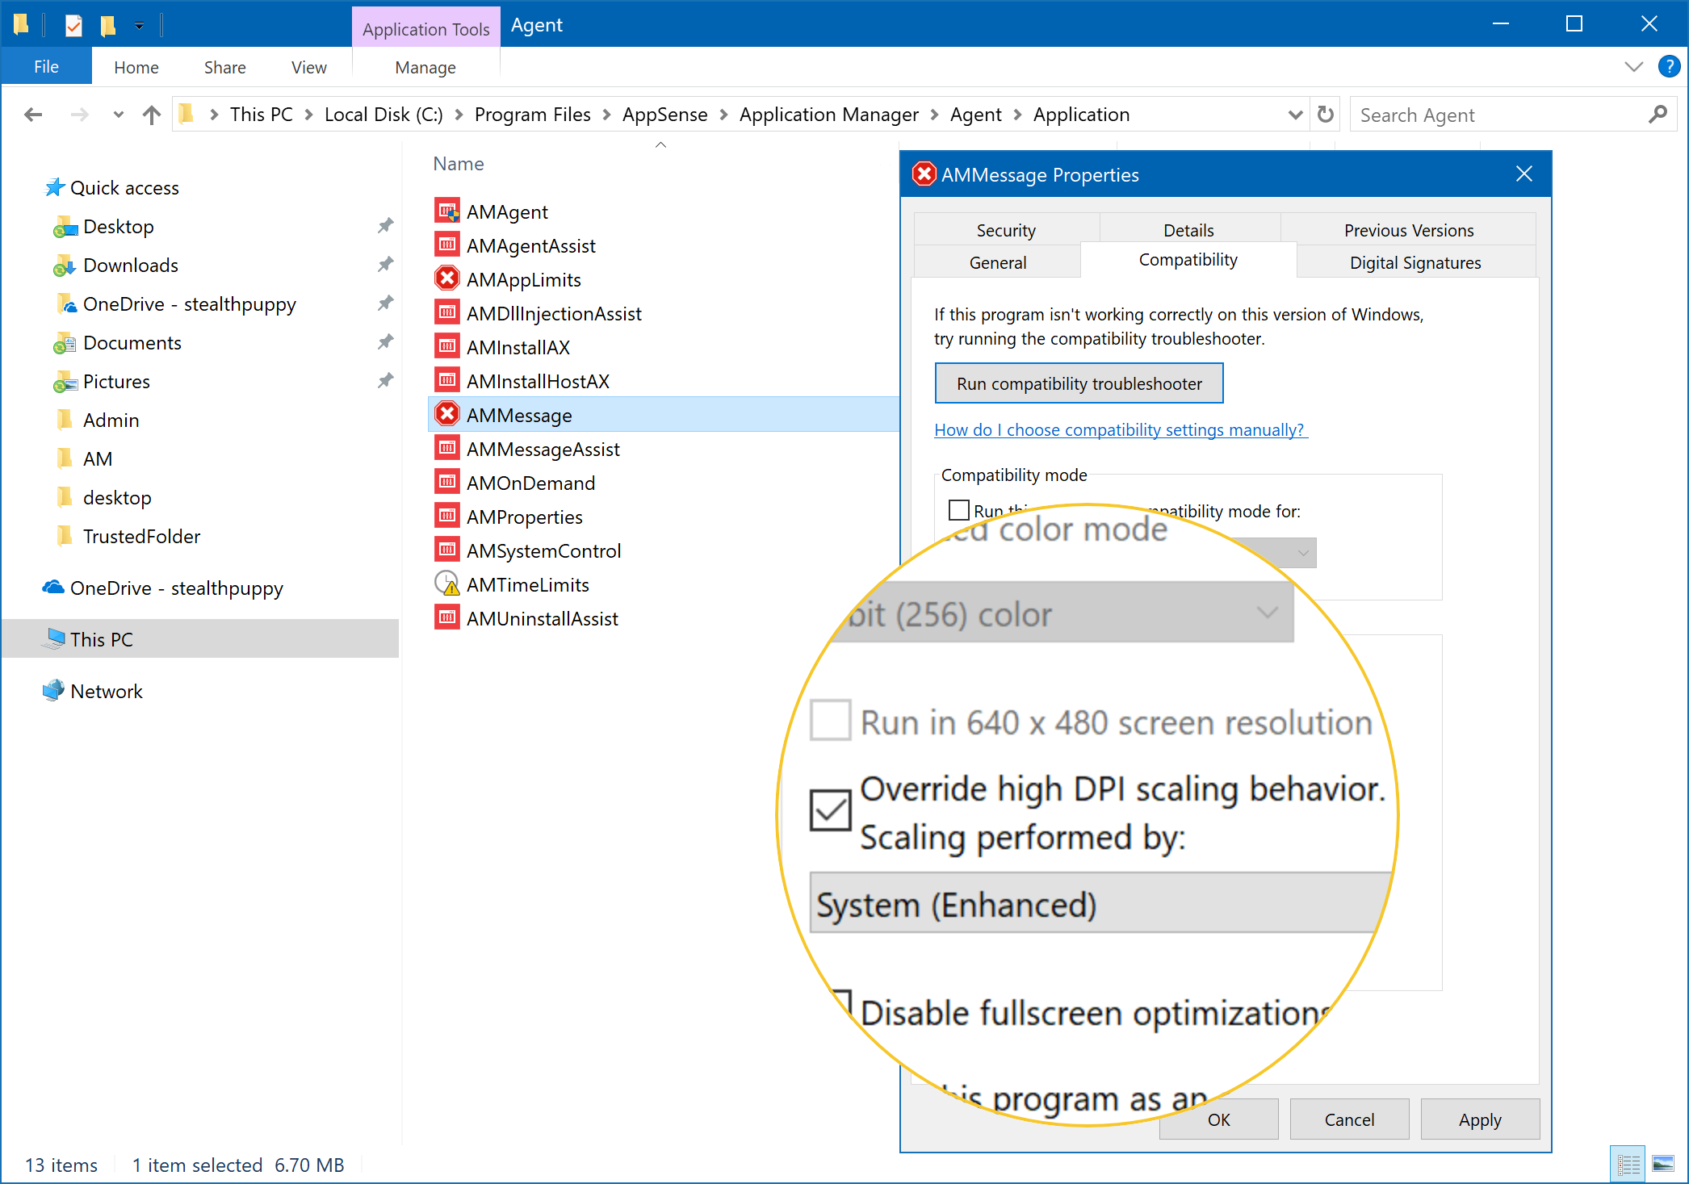The image size is (1689, 1184).
Task: Switch to the Details properties tab
Action: (1188, 230)
